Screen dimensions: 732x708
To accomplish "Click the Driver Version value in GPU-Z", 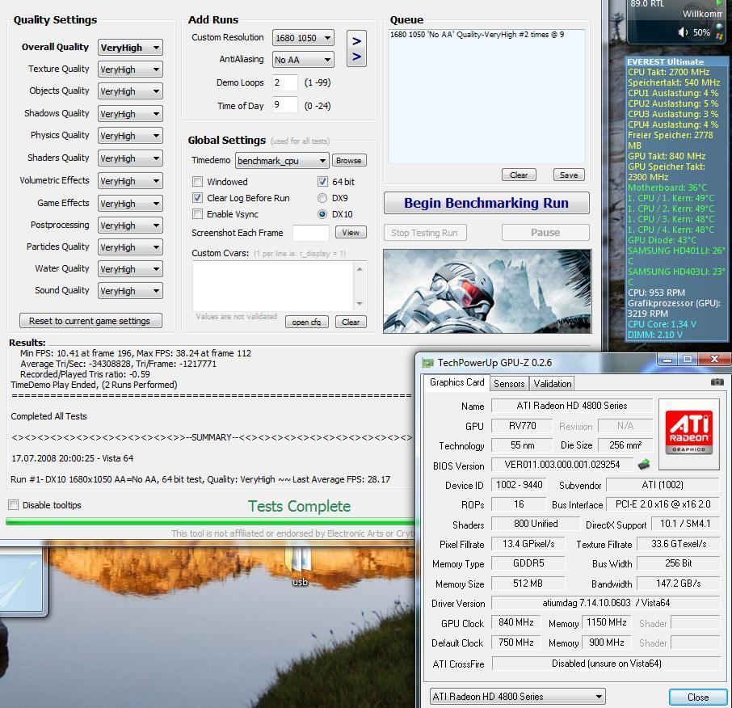I will click(x=605, y=603).
